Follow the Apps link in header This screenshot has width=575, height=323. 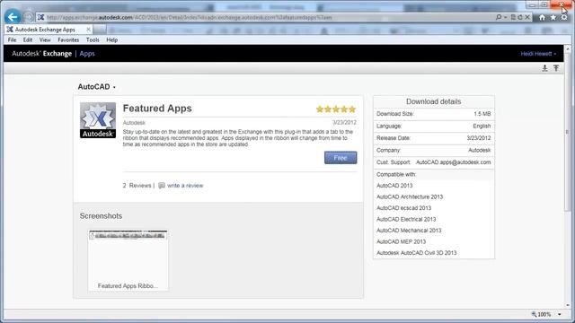pos(87,54)
